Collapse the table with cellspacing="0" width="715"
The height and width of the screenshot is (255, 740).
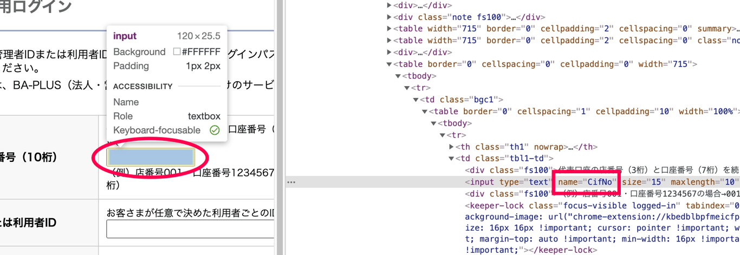(x=390, y=64)
